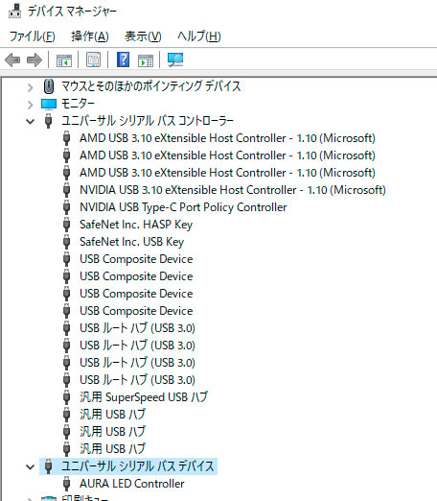The image size is (437, 501).
Task: Select third AMD USB 3.10 eXtensible Host Controller
Action: (227, 173)
